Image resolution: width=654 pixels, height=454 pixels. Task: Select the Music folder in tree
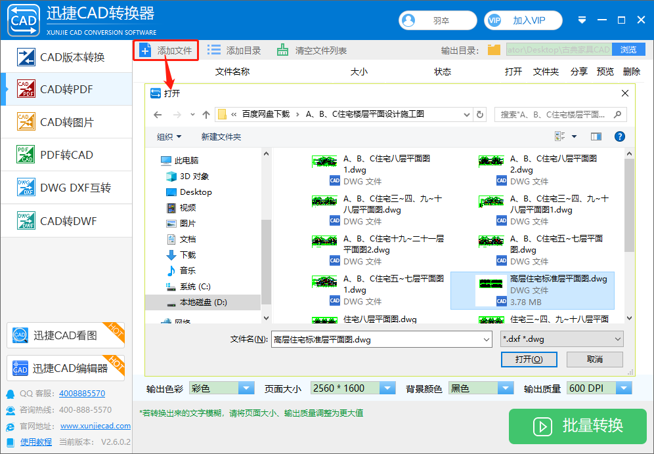[181, 270]
